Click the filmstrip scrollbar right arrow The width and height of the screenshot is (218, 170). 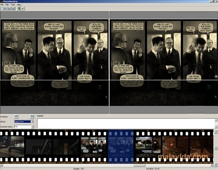pyautogui.click(x=212, y=165)
